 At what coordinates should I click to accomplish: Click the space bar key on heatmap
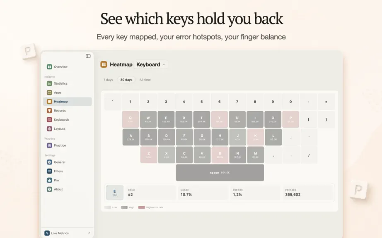point(220,173)
